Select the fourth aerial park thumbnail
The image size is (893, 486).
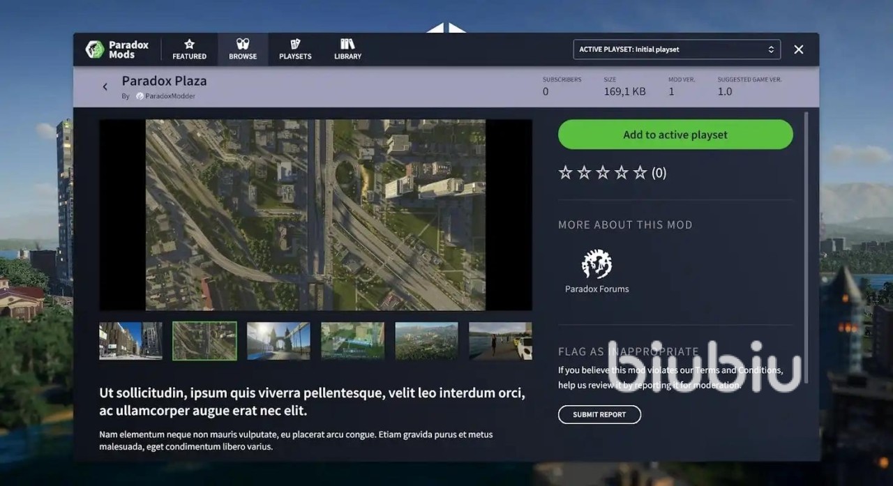pos(352,341)
